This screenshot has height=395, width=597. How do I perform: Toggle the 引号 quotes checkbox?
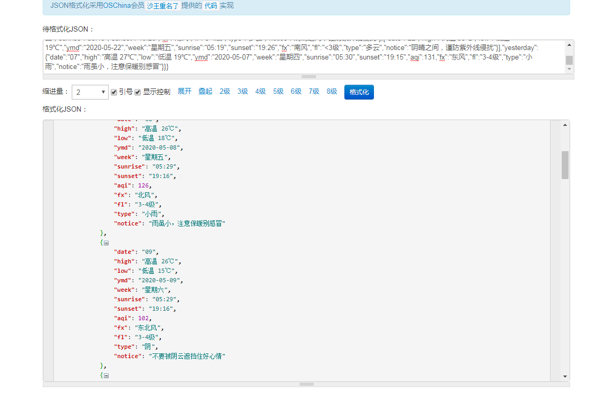pos(114,92)
